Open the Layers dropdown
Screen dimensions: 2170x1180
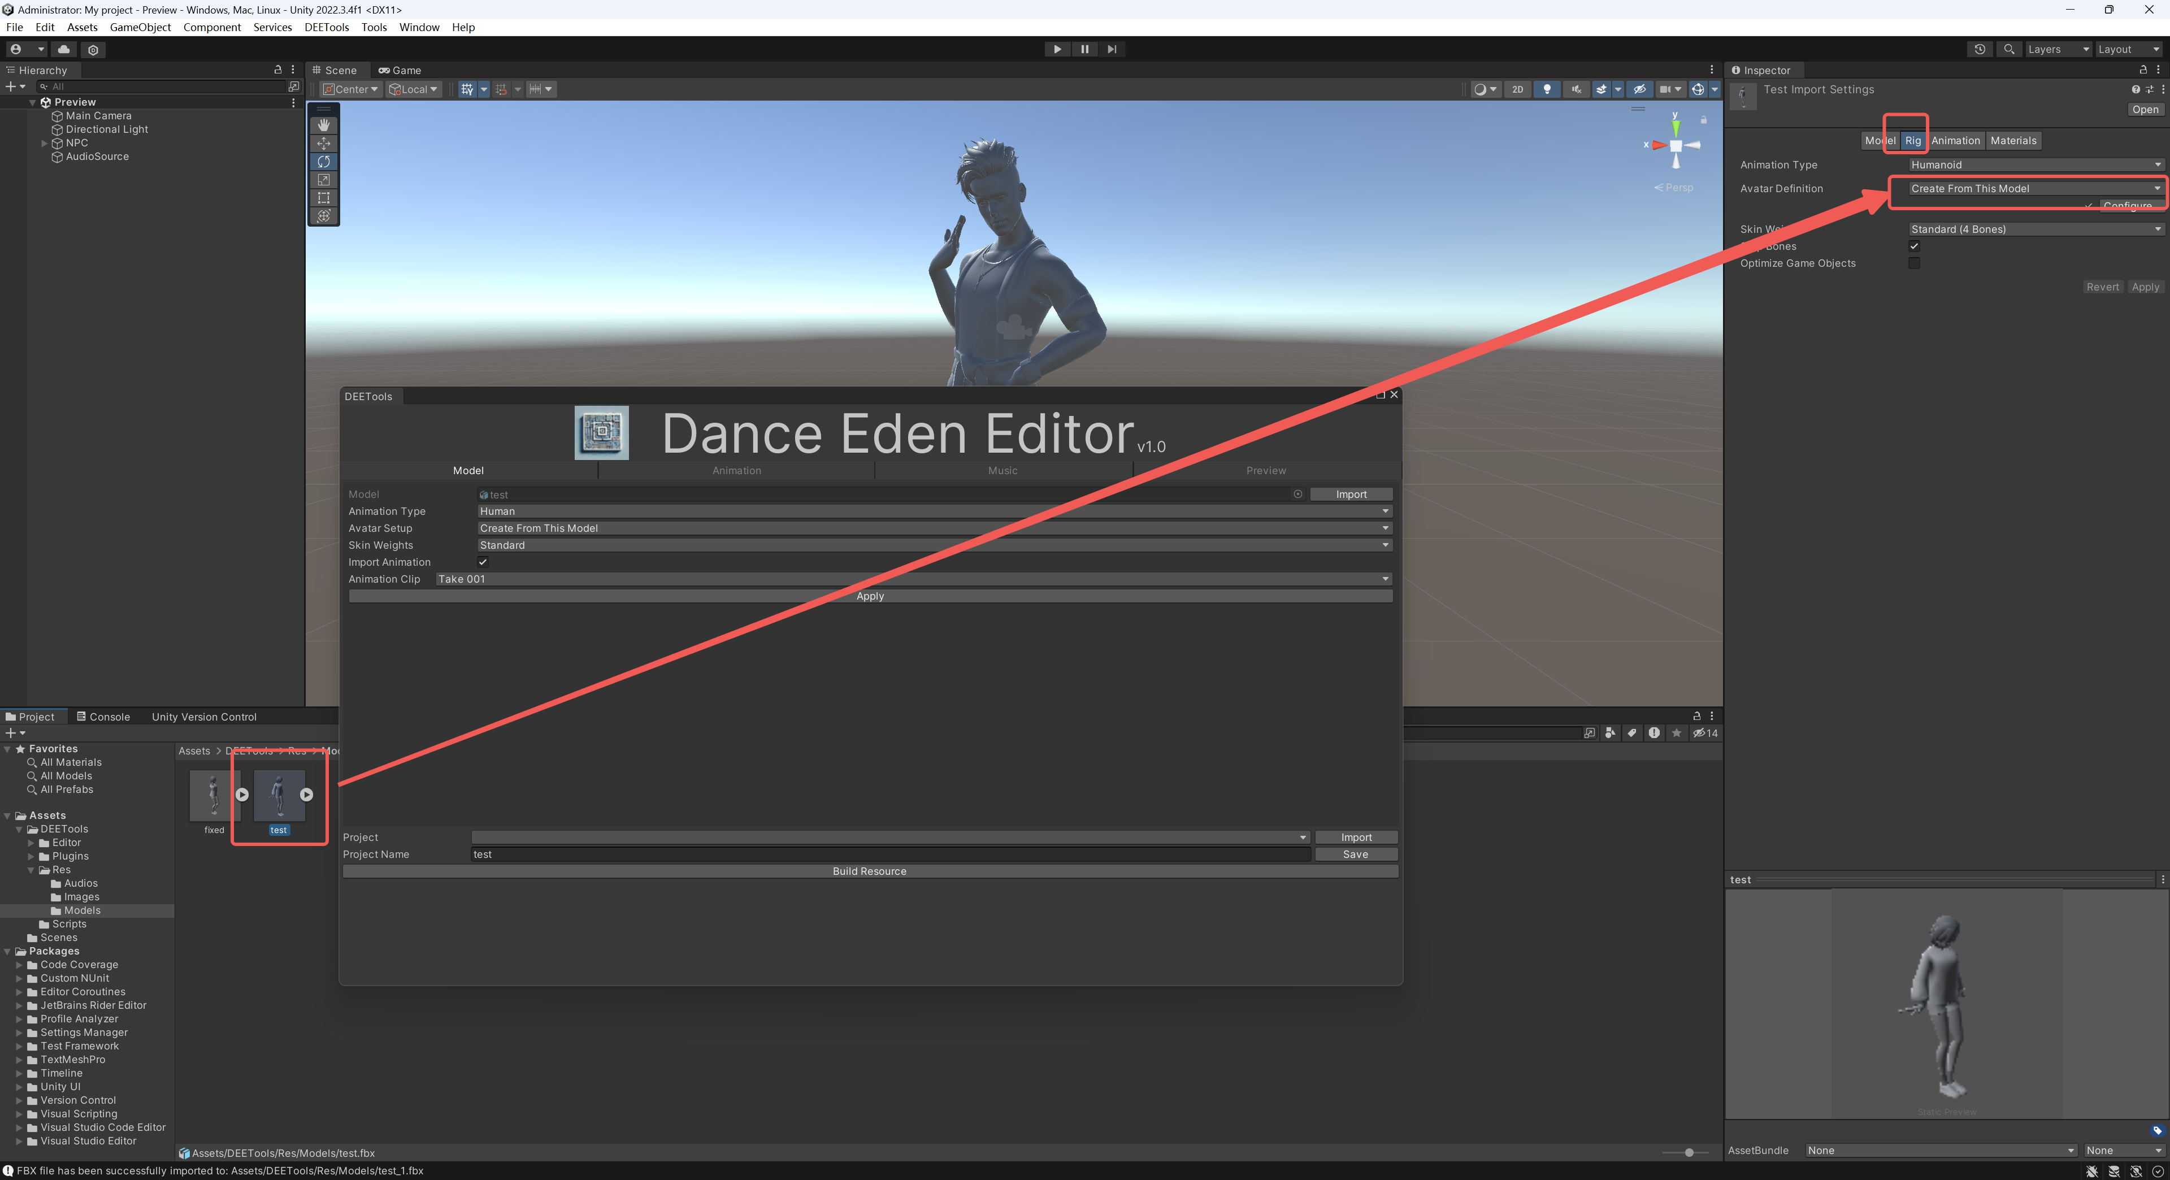2058,49
